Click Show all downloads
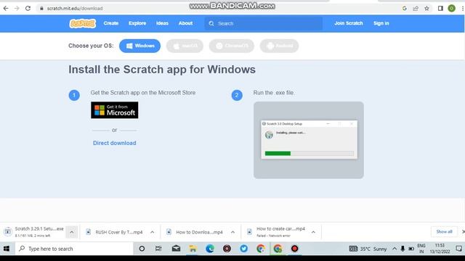Viewport: 465px width, 261px height. [444, 232]
